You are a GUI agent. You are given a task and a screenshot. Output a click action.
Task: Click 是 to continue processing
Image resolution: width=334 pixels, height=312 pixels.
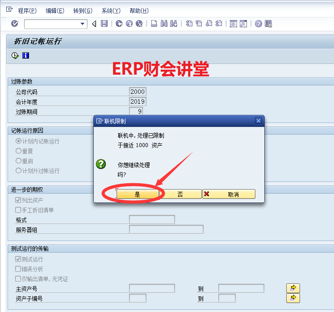(x=138, y=194)
